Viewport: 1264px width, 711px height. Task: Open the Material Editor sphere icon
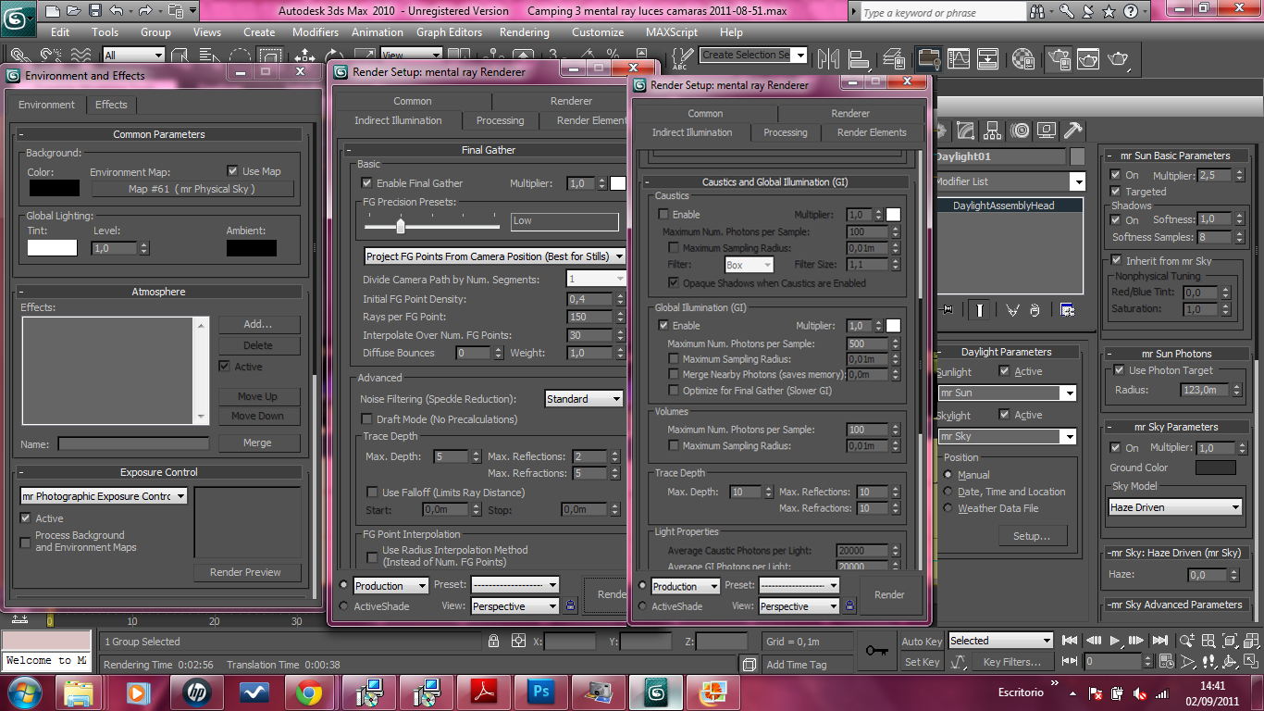point(1023,57)
